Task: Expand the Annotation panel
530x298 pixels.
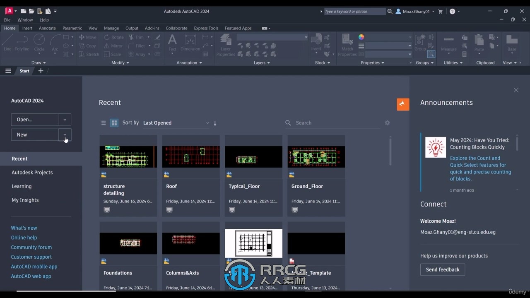Action: tap(189, 63)
